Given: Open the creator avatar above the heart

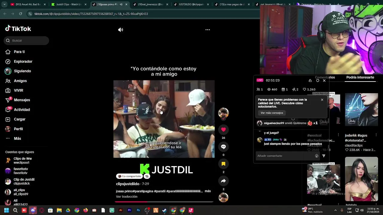Looking at the screenshot, I should click(x=223, y=113).
